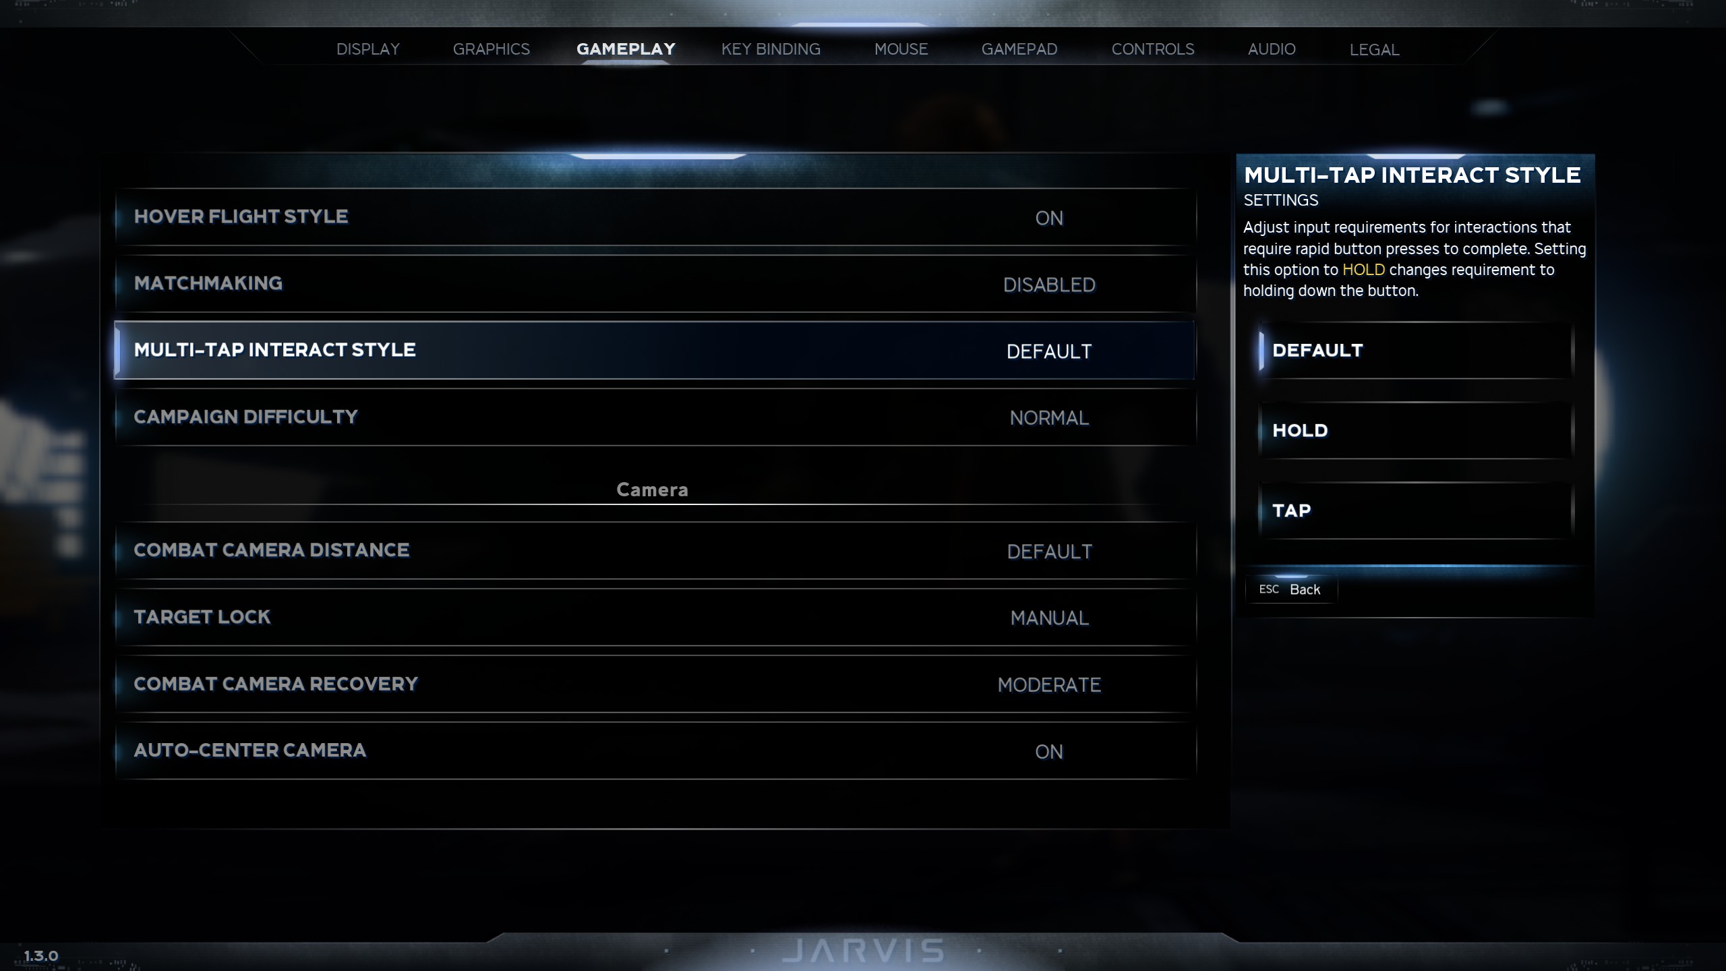Toggle the Hover Flight Style setting
This screenshot has height=971, width=1726.
(x=655, y=217)
